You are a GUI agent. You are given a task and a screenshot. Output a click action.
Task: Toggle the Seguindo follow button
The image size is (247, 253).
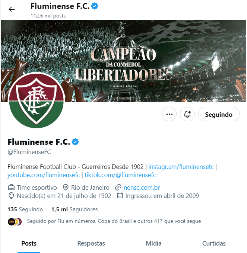(x=219, y=114)
